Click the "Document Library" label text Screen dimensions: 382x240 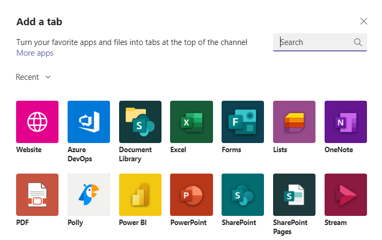[x=135, y=154]
